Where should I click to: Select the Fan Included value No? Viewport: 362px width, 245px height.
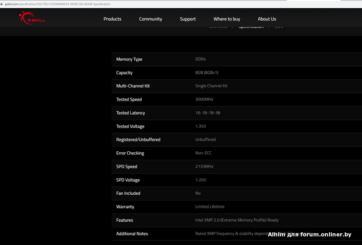point(198,193)
